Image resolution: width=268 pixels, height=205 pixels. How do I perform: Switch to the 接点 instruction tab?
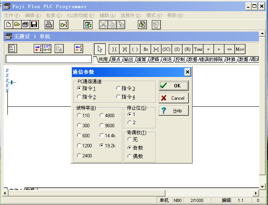(x=116, y=60)
